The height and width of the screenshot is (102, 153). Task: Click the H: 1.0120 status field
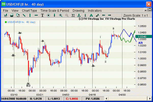[36, 99]
